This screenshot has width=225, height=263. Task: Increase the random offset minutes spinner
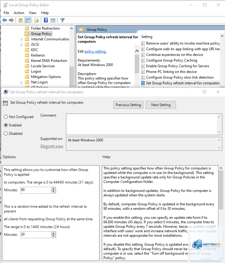click(53, 233)
